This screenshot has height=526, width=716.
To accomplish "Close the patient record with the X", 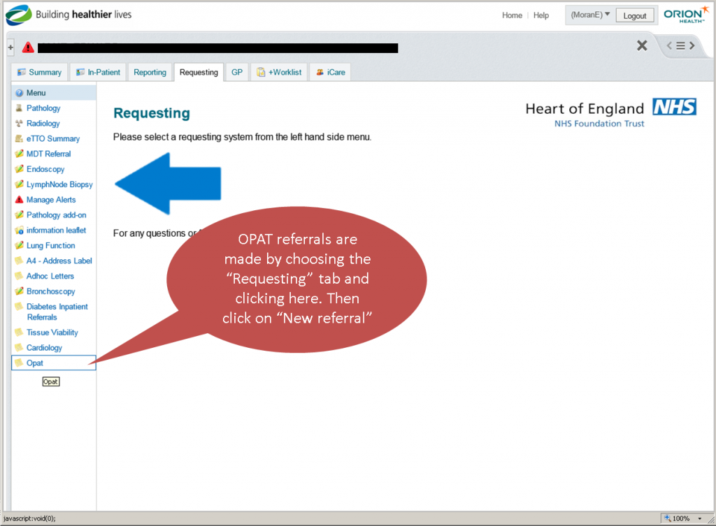I will [x=642, y=46].
